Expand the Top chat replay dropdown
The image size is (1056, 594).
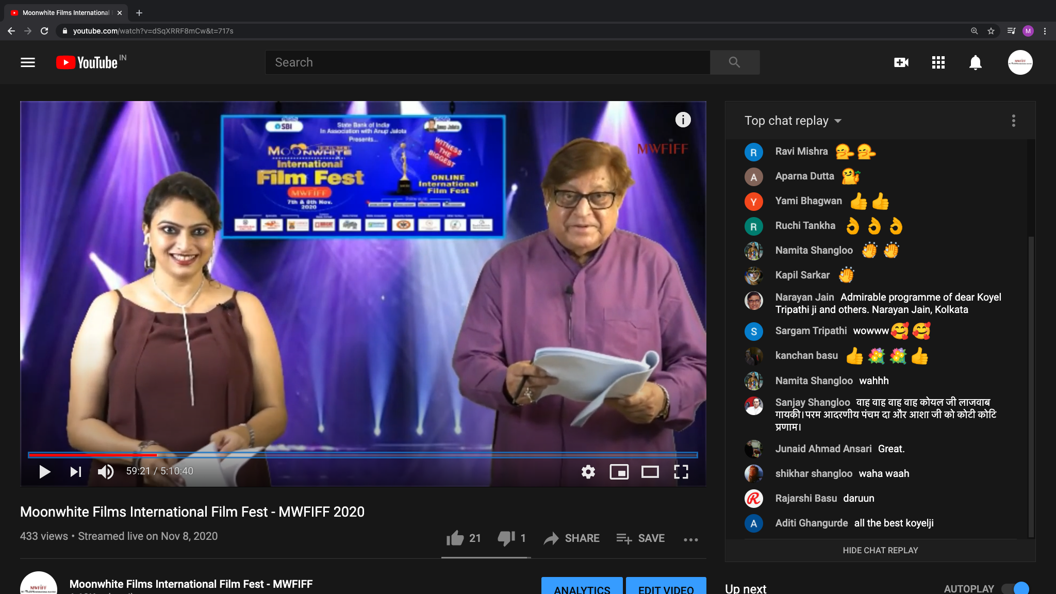793,121
